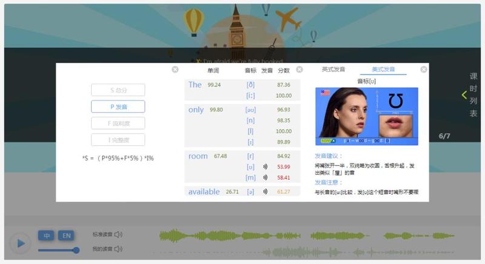Select the P 发音 score button
Screen dimensions: 485x264
(118, 107)
